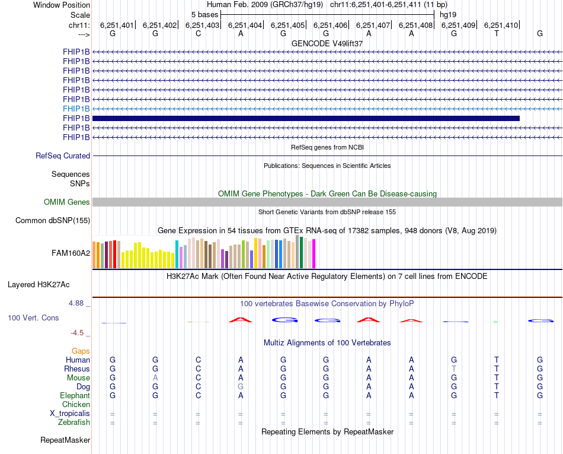Click the '--->' strand direction arrow
This screenshot has height=454, width=563.
coord(84,34)
